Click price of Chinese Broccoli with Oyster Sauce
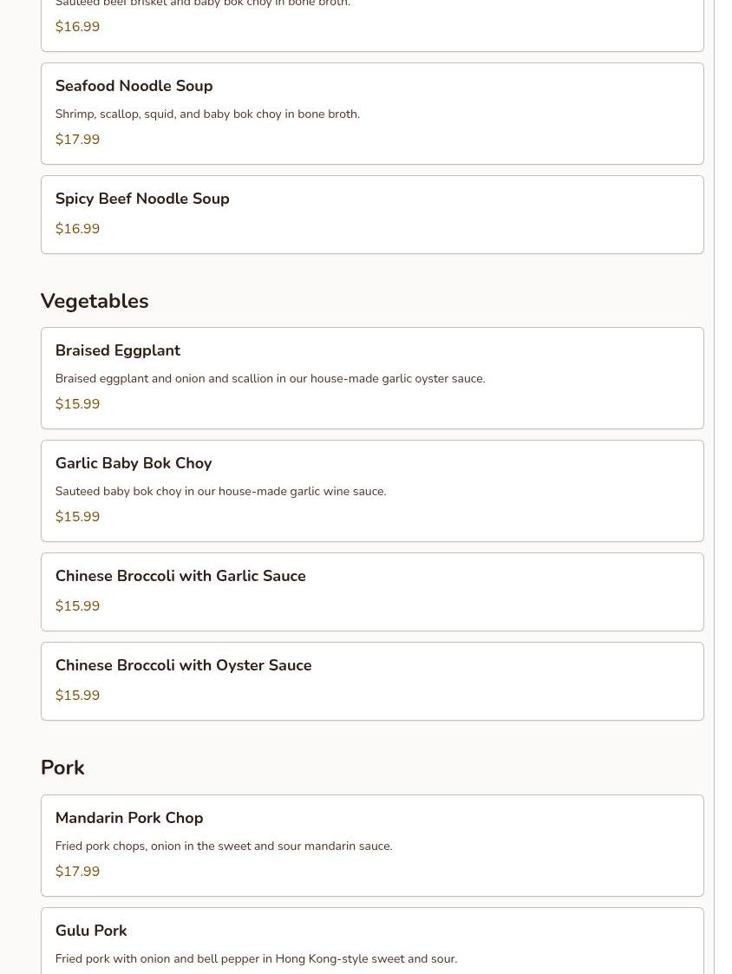Screen dimensions: 732x974 [77, 696]
